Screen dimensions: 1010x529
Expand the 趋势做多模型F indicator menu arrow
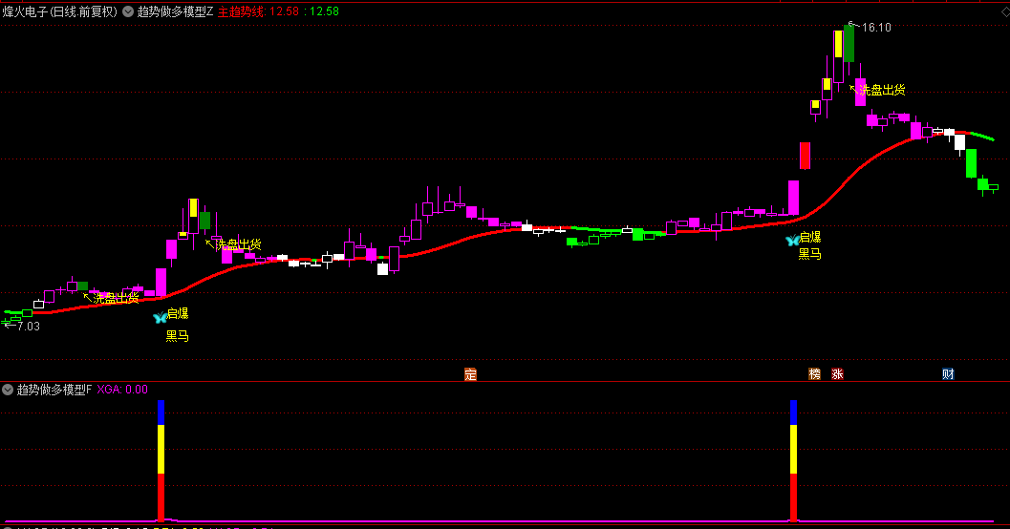click(8, 390)
